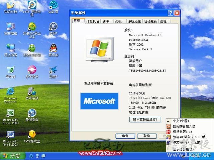This screenshot has width=214, height=160.
Task: Switch to the 计算机名 tab
Action: 93,21
